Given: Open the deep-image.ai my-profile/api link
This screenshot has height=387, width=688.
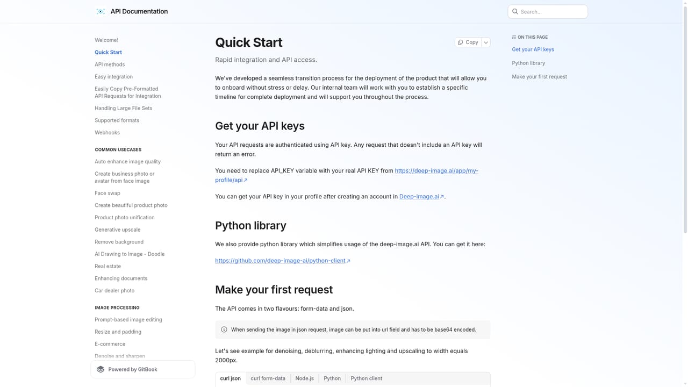Looking at the screenshot, I should coord(436,170).
